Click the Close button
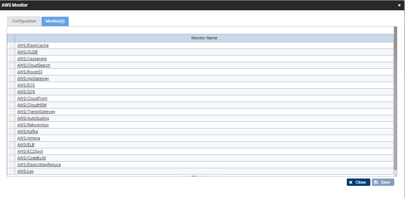 [358, 182]
